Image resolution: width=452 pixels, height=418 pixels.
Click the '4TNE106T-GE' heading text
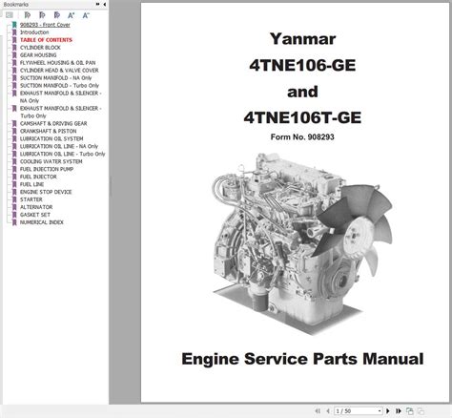pyautogui.click(x=302, y=117)
